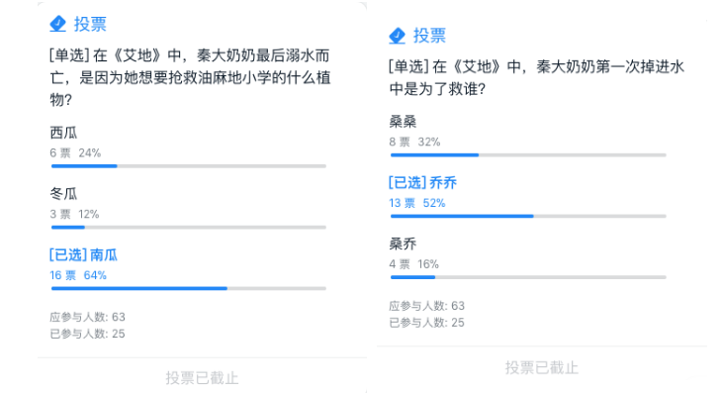Click the 南瓜 64% progress bar
Viewport: 721px width, 393px height.
pos(189,288)
